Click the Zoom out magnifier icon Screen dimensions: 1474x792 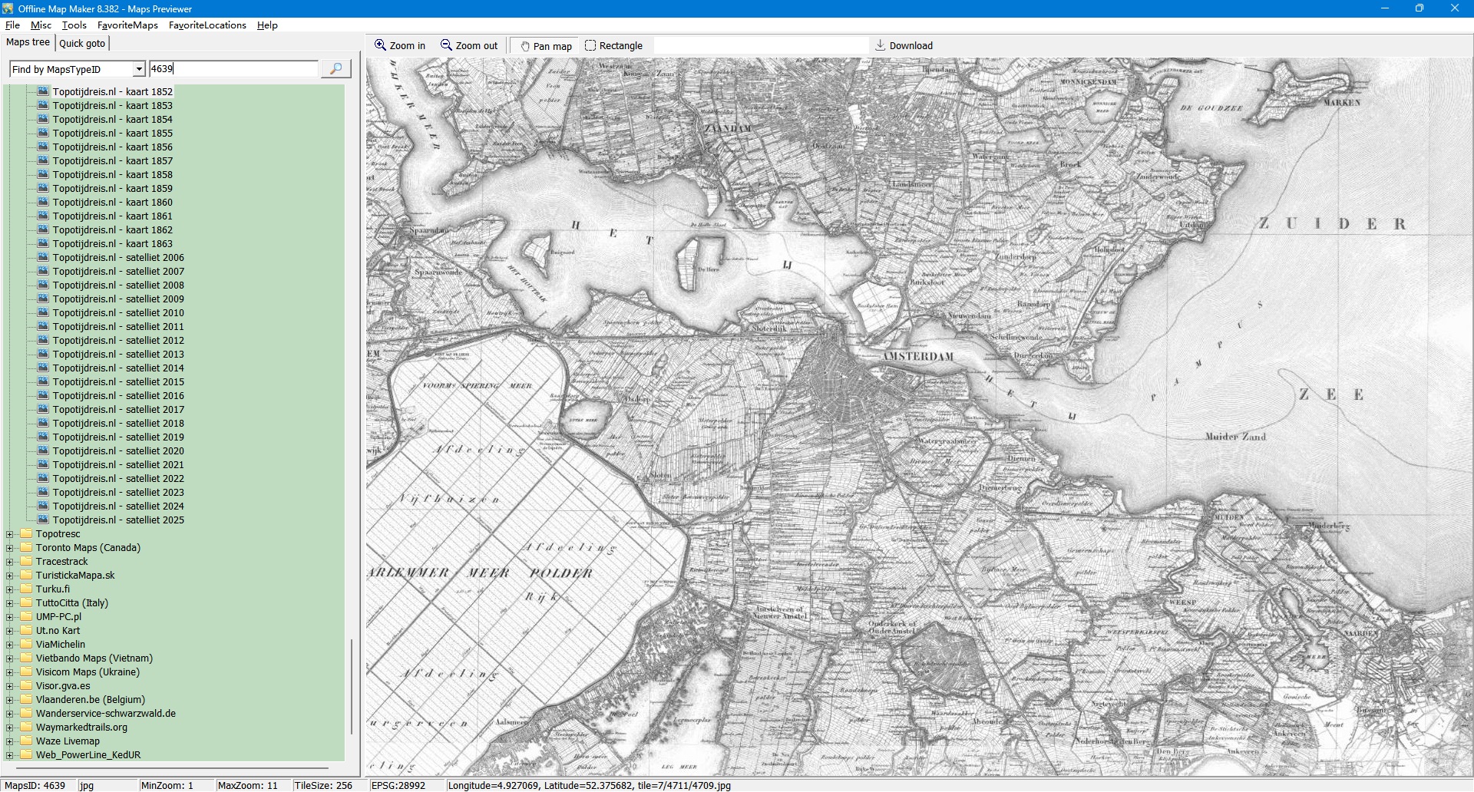click(446, 45)
